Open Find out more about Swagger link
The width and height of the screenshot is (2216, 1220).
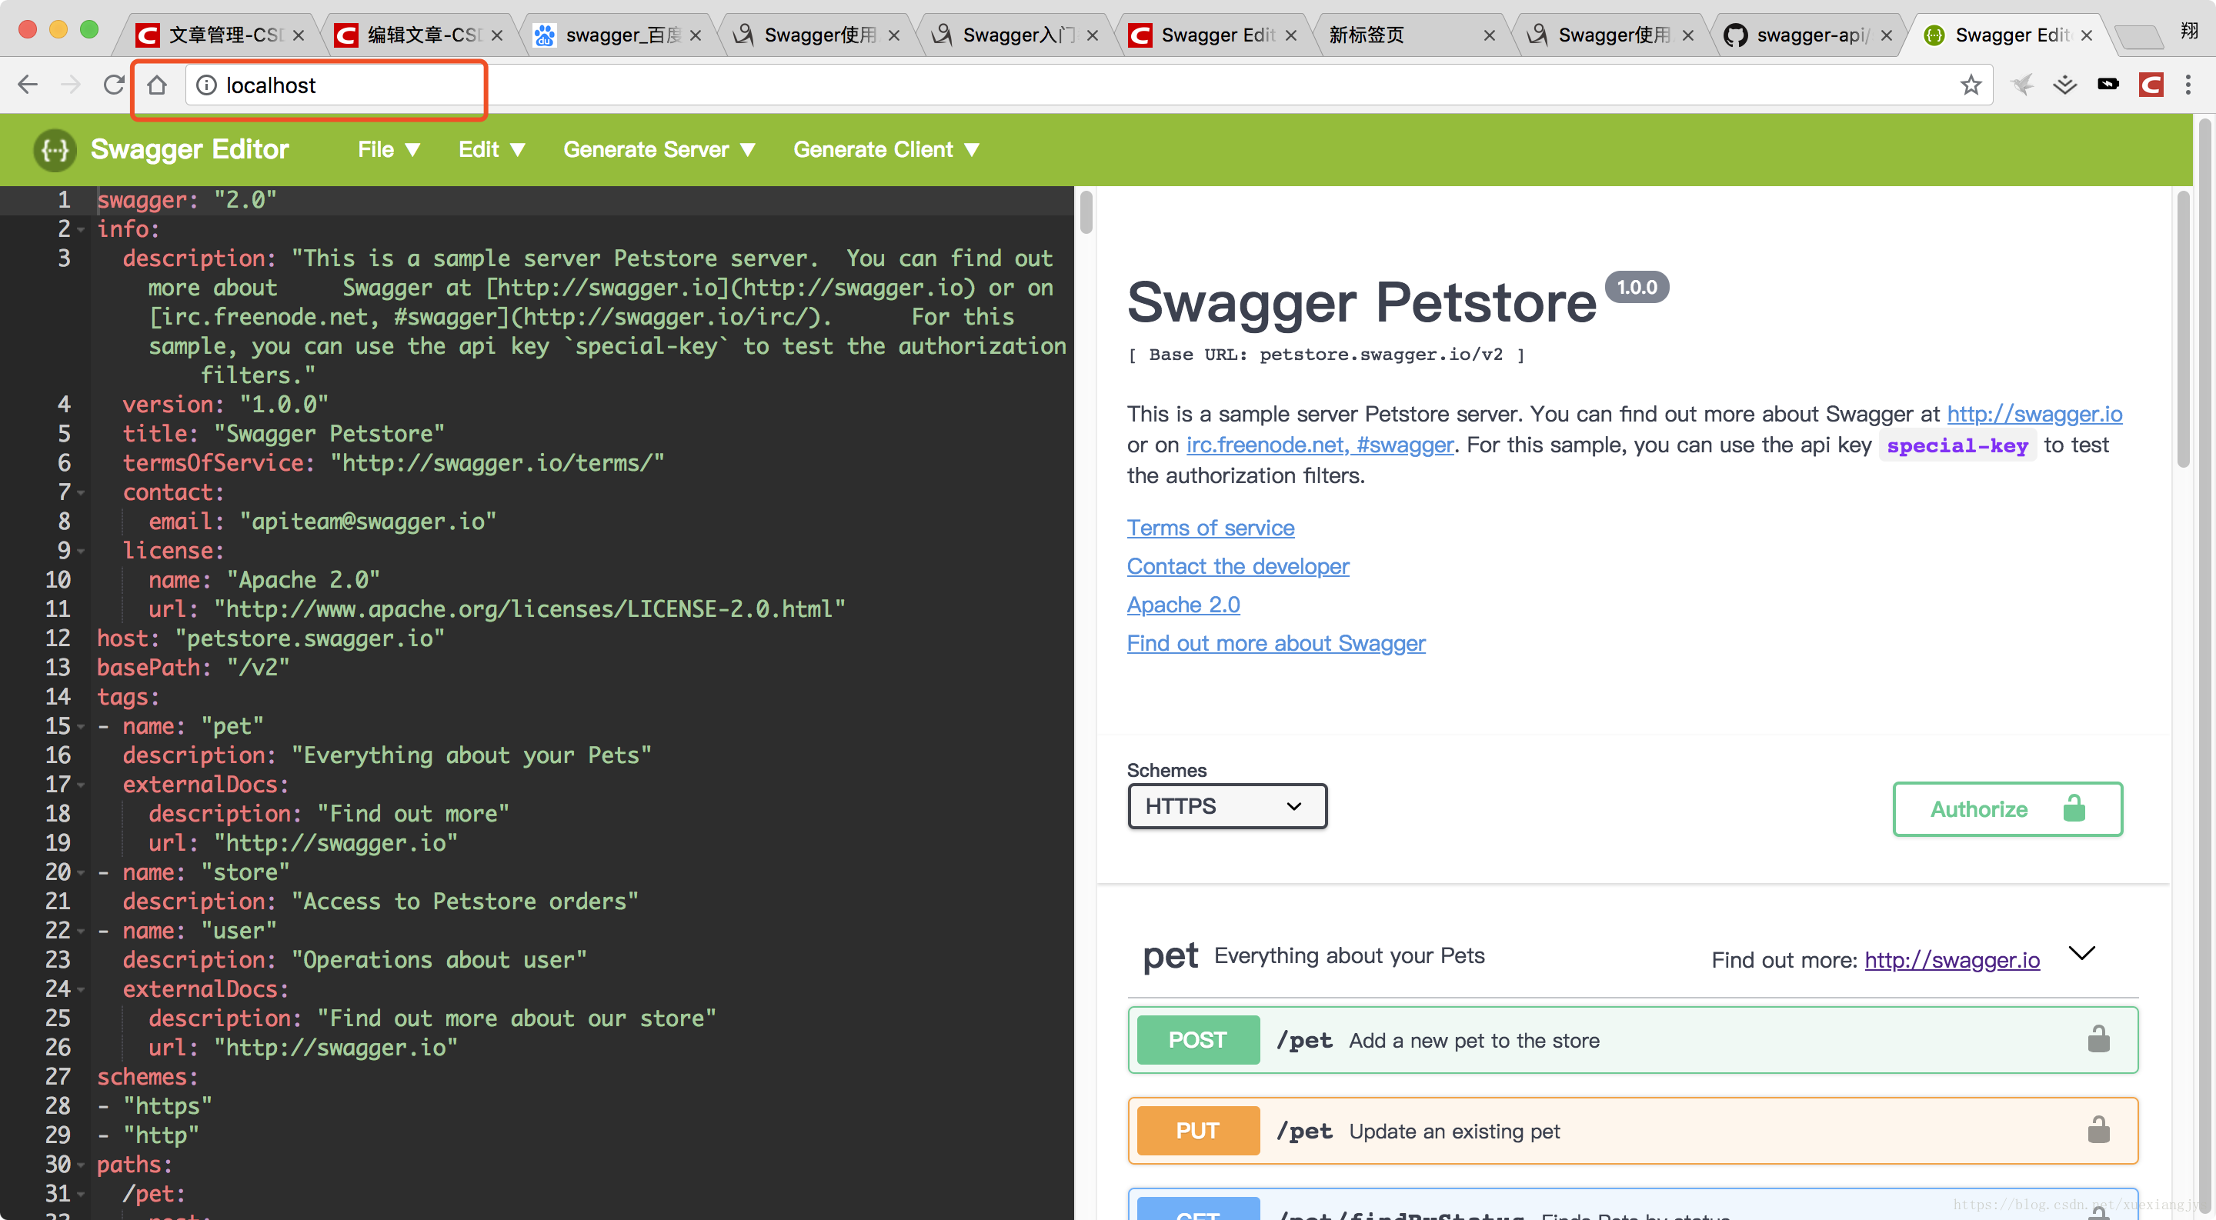(1275, 643)
